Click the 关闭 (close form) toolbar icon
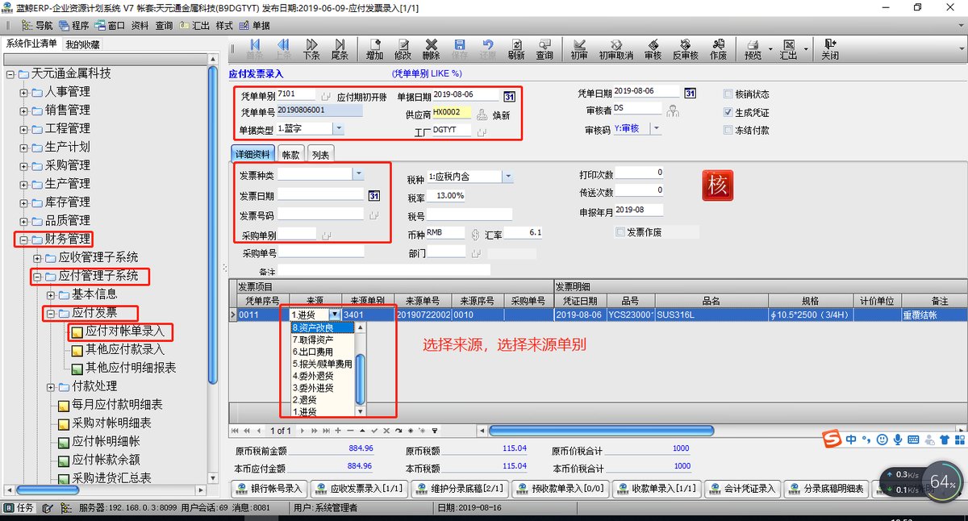Image resolution: width=968 pixels, height=521 pixels. click(x=829, y=49)
